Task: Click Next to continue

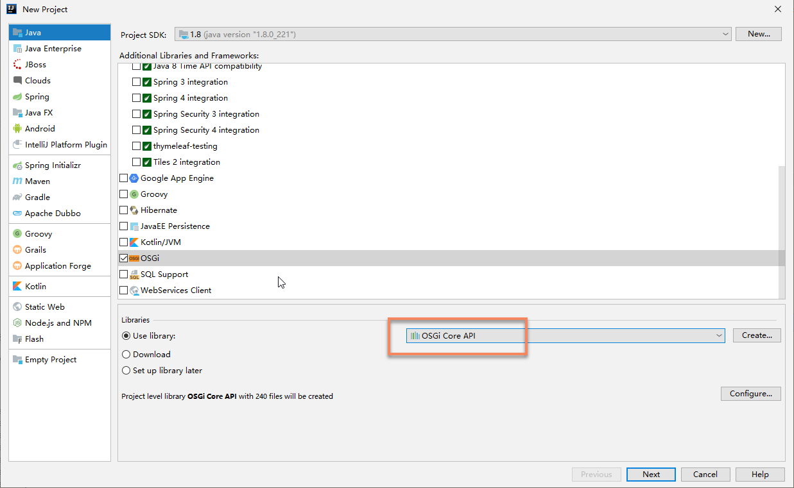Action: click(651, 475)
